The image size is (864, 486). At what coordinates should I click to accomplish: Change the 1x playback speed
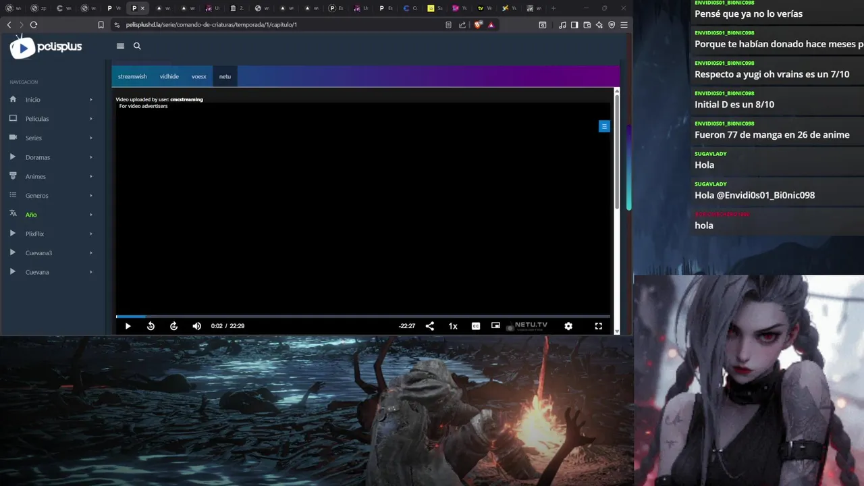(x=453, y=326)
